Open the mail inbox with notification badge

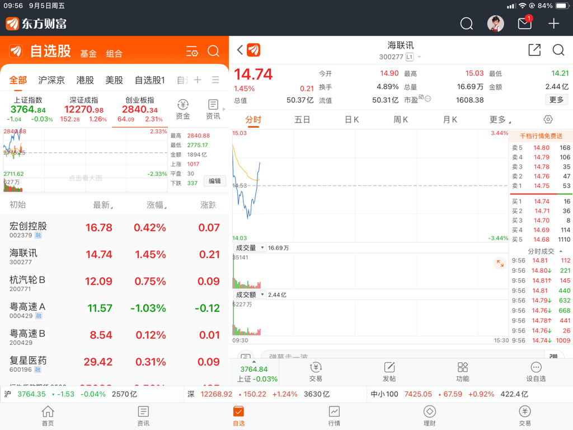click(525, 23)
